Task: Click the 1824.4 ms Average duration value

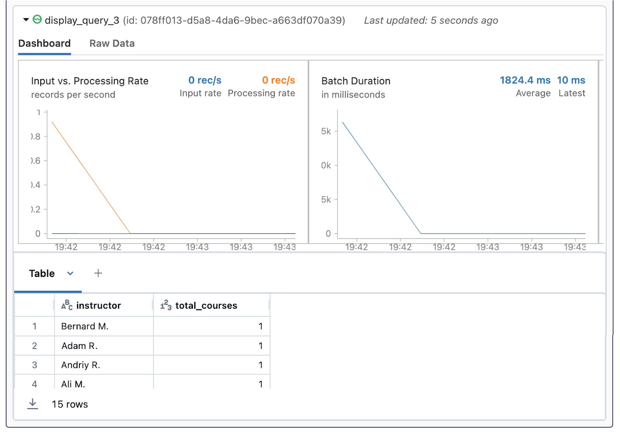Action: (525, 80)
